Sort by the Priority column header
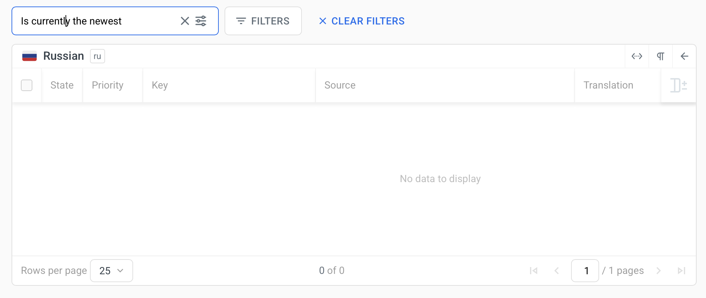This screenshot has width=706, height=298. tap(108, 85)
